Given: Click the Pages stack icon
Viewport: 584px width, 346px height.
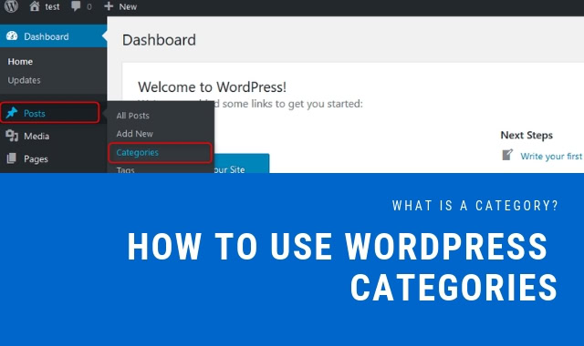Looking at the screenshot, I should 12,158.
